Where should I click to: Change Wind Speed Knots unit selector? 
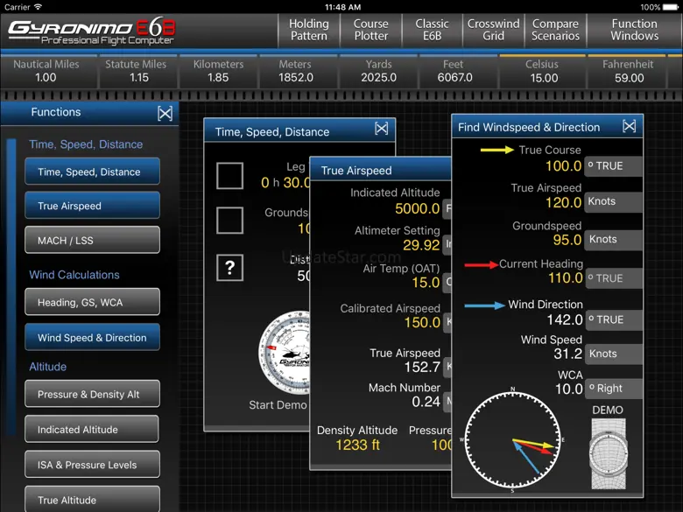(613, 354)
